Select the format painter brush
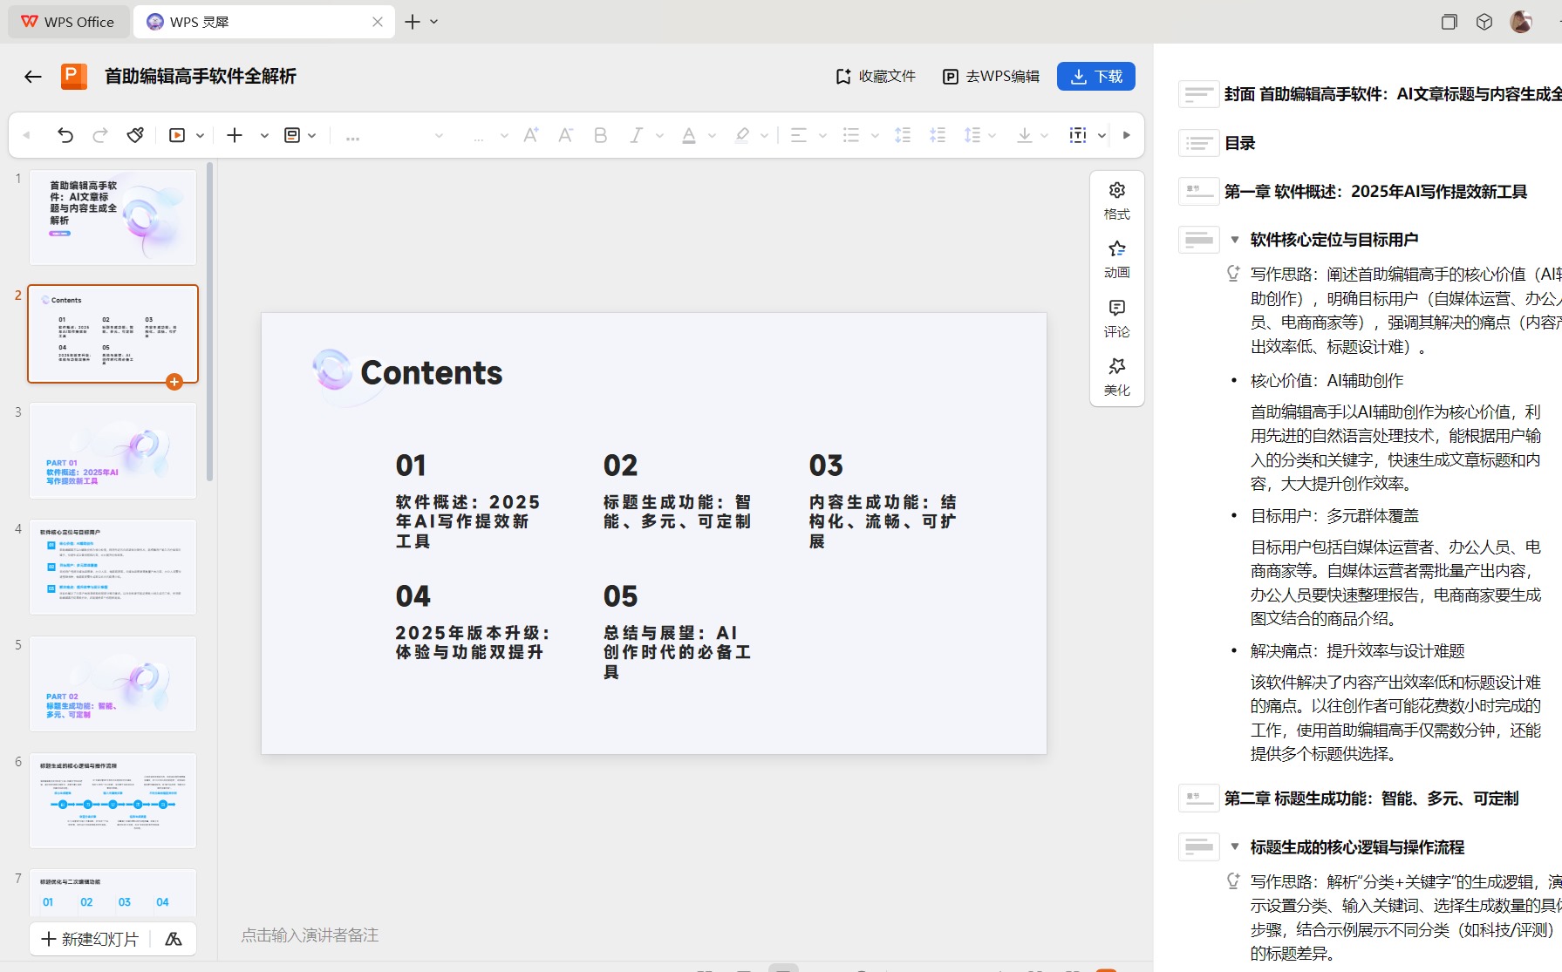The height and width of the screenshot is (972, 1562). (x=135, y=135)
